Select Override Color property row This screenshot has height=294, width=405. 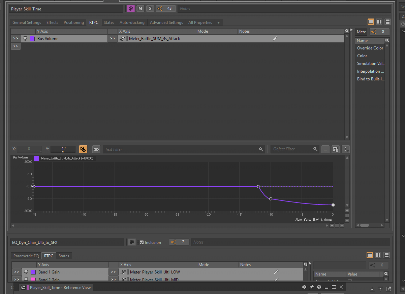[x=370, y=48]
